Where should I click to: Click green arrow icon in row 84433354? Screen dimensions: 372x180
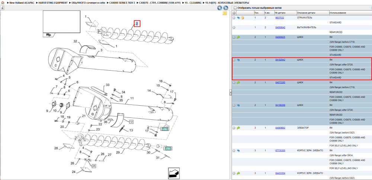tap(238, 173)
